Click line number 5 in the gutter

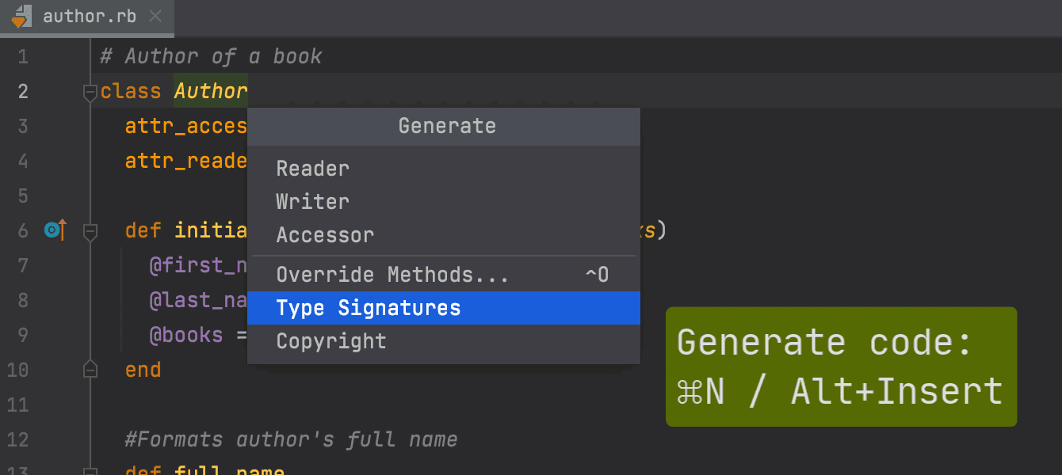tap(22, 196)
